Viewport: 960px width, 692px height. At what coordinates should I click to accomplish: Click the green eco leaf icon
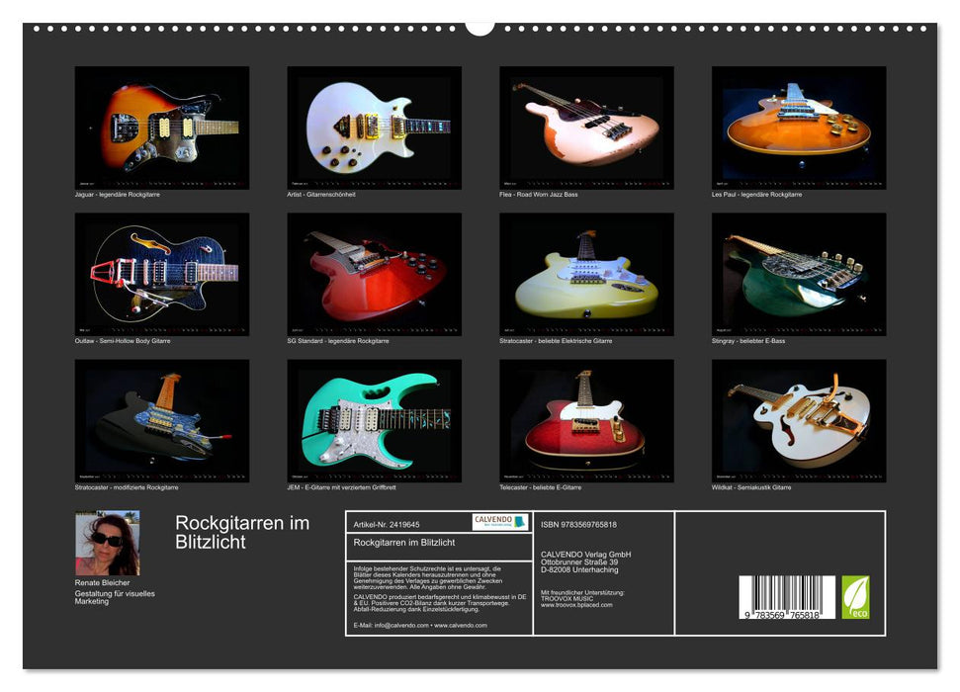tap(855, 597)
